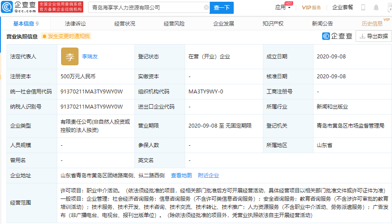Click the 导出数据 export button
Viewport: 392px width, 224px height.
click(374, 36)
